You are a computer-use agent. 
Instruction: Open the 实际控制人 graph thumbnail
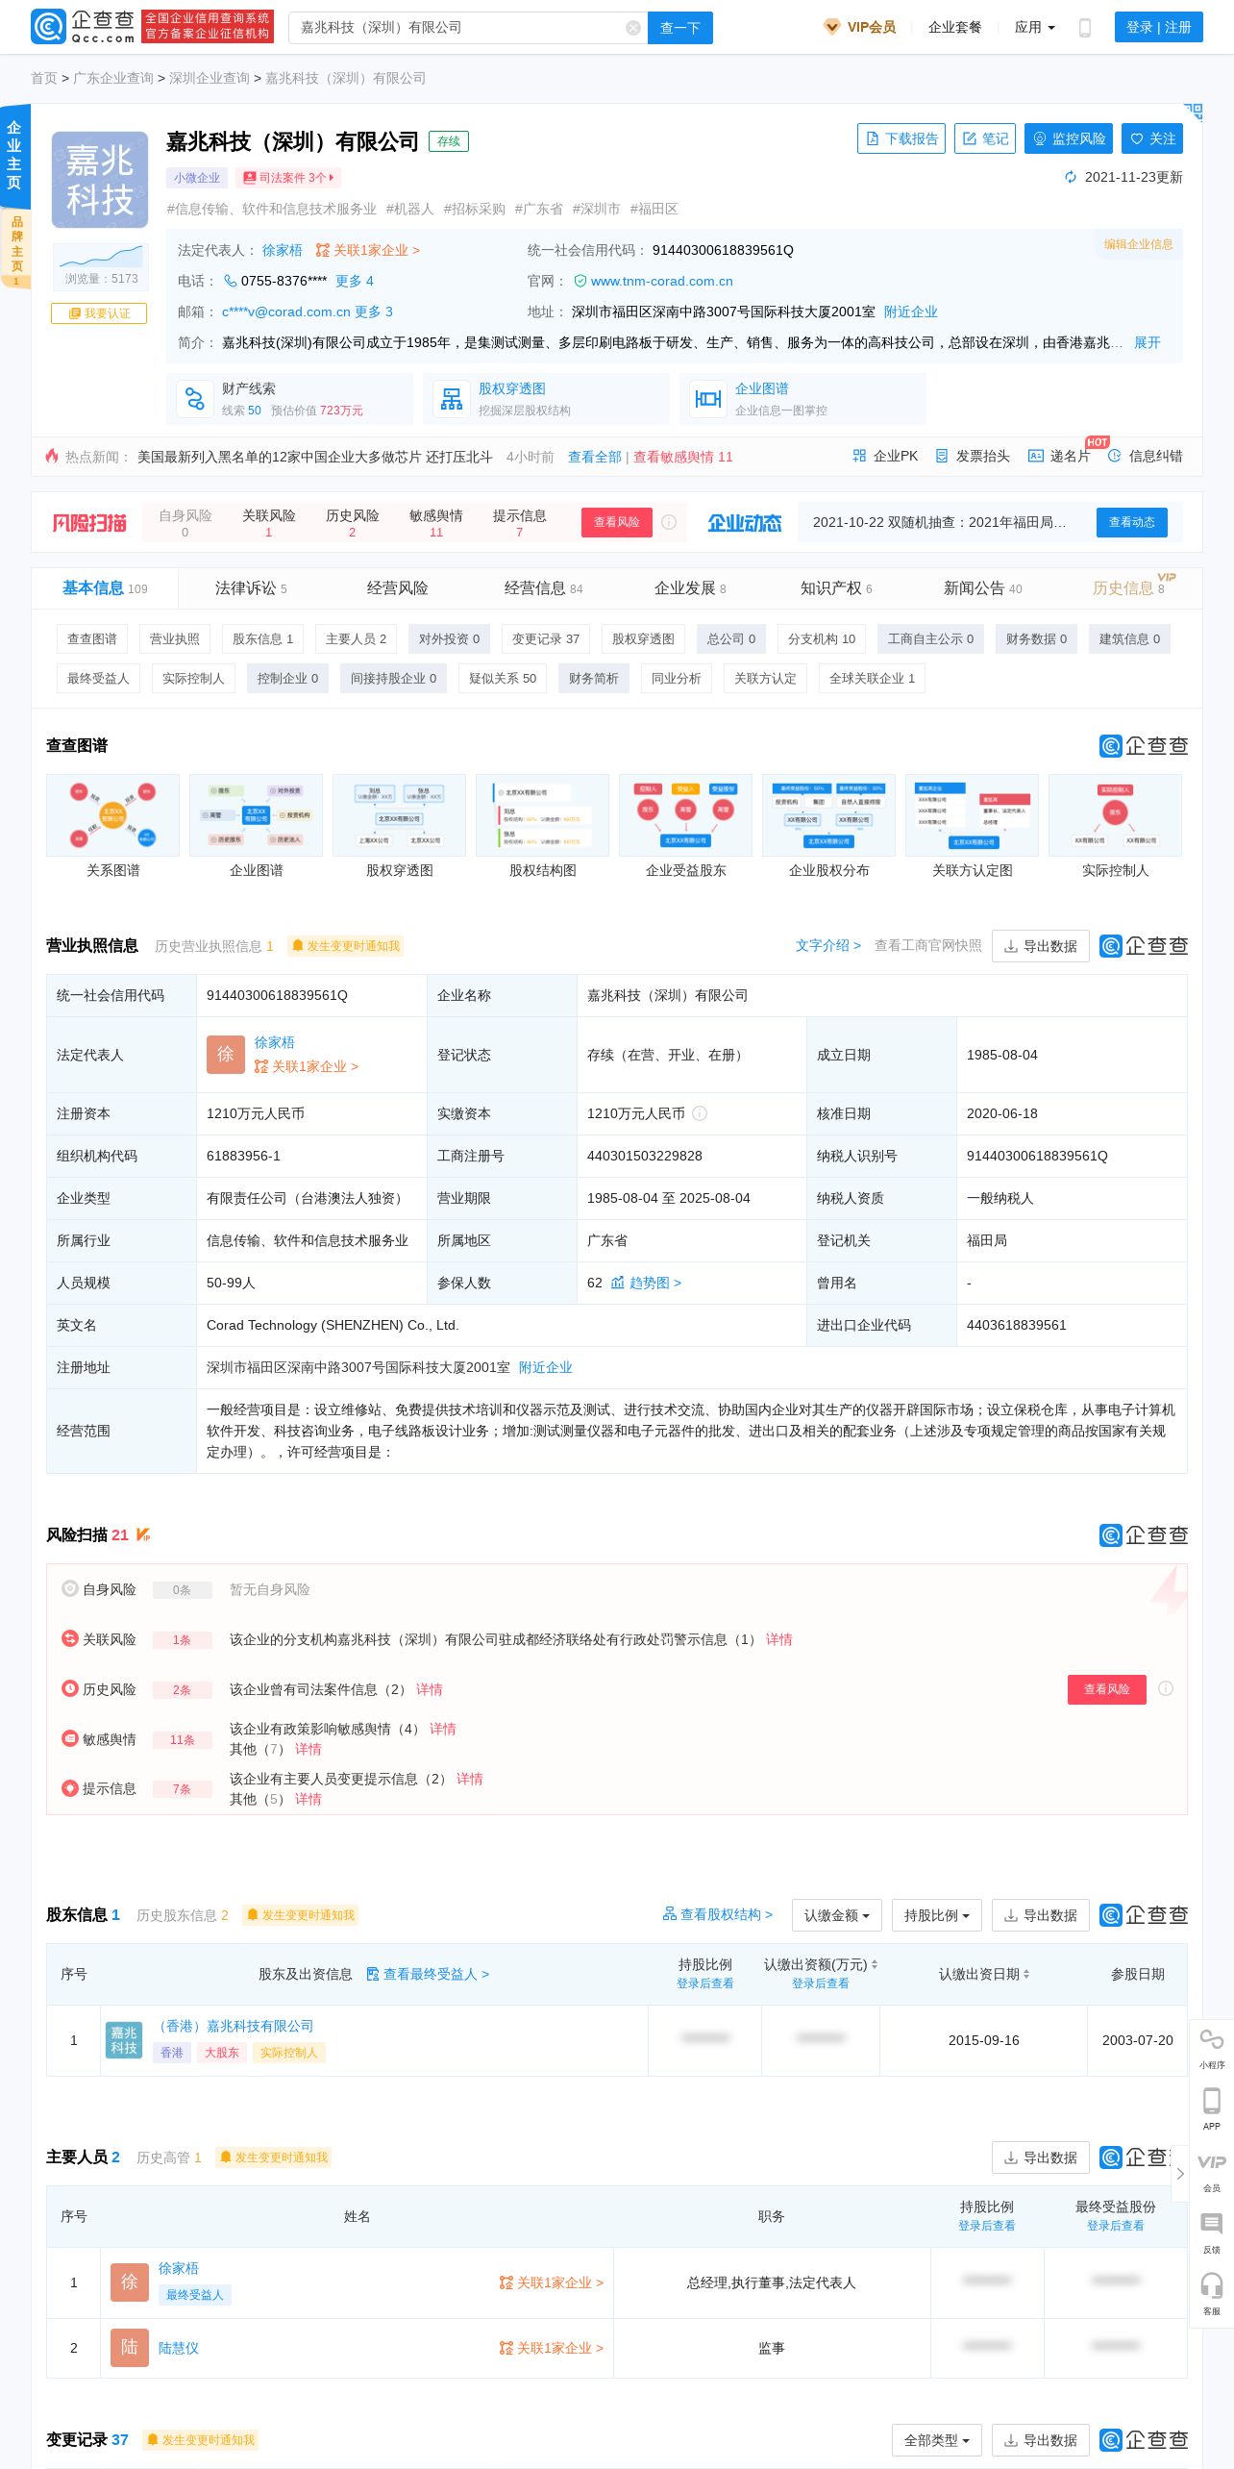[x=1116, y=815]
